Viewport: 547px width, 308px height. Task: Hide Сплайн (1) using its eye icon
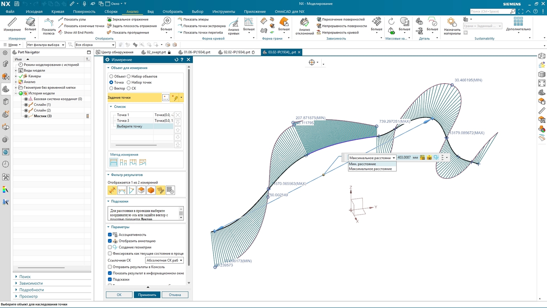[x=26, y=105]
